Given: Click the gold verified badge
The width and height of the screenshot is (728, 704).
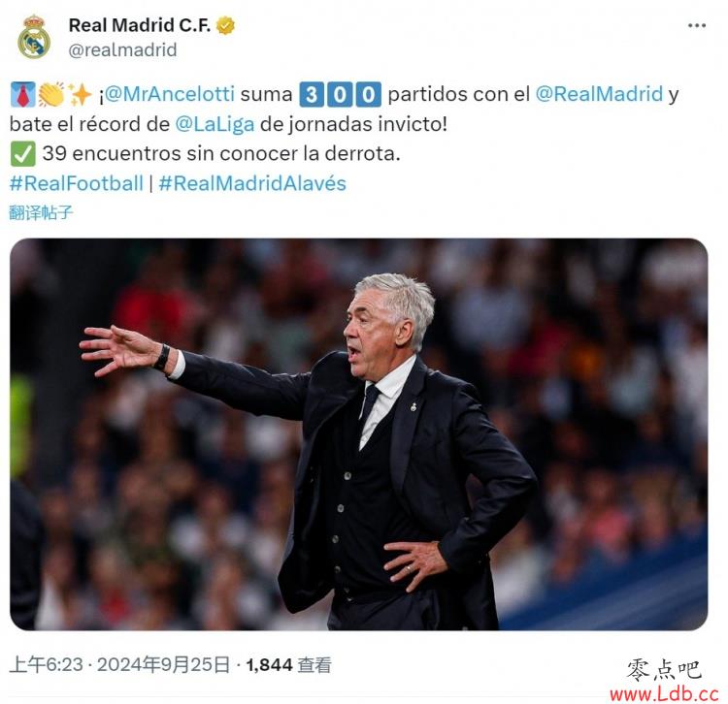Looking at the screenshot, I should point(225,25).
